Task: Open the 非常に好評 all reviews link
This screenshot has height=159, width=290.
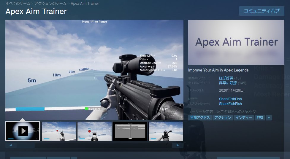Action: [228, 83]
